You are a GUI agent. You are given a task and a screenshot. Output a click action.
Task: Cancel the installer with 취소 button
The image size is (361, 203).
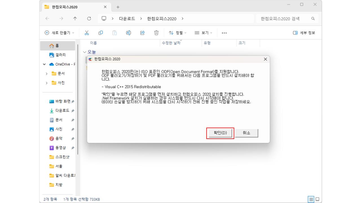246,133
